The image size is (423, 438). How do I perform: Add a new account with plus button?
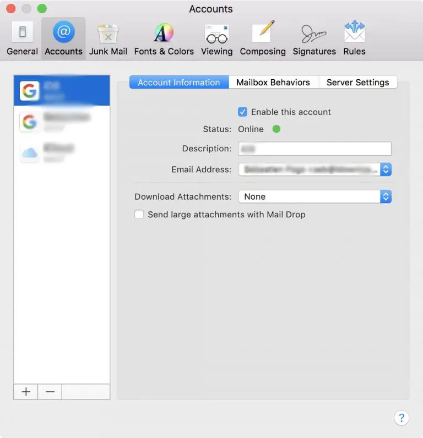click(26, 392)
